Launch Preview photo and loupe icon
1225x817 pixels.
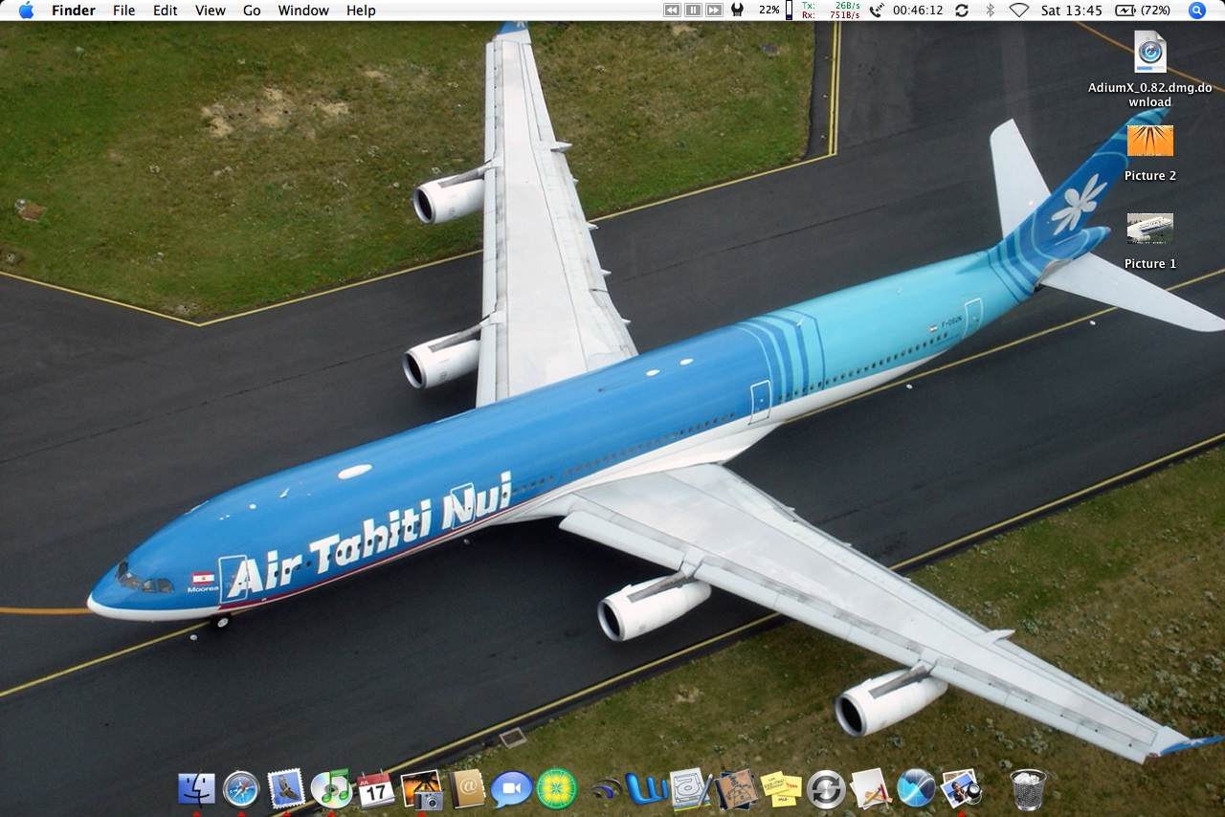pyautogui.click(x=961, y=789)
